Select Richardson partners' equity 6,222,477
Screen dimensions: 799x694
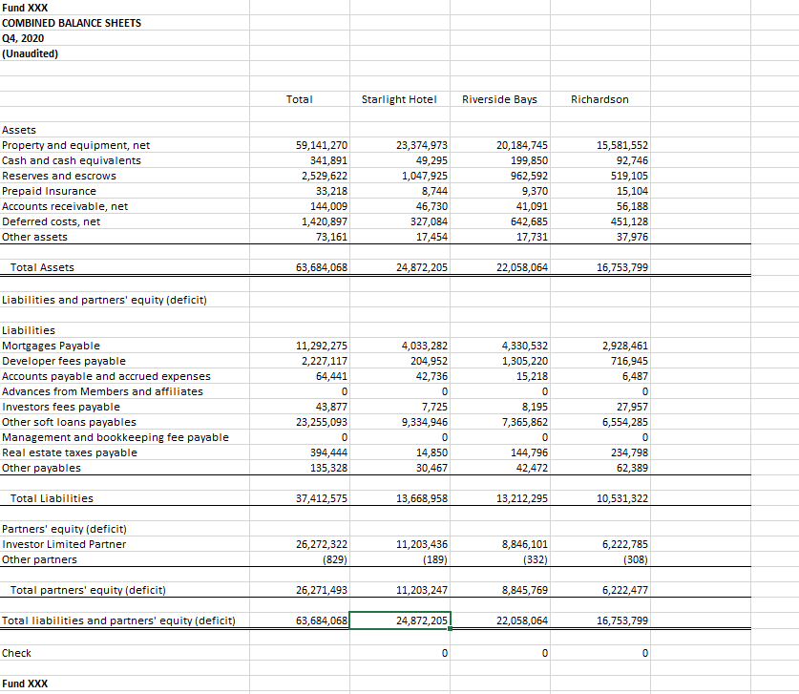click(625, 591)
